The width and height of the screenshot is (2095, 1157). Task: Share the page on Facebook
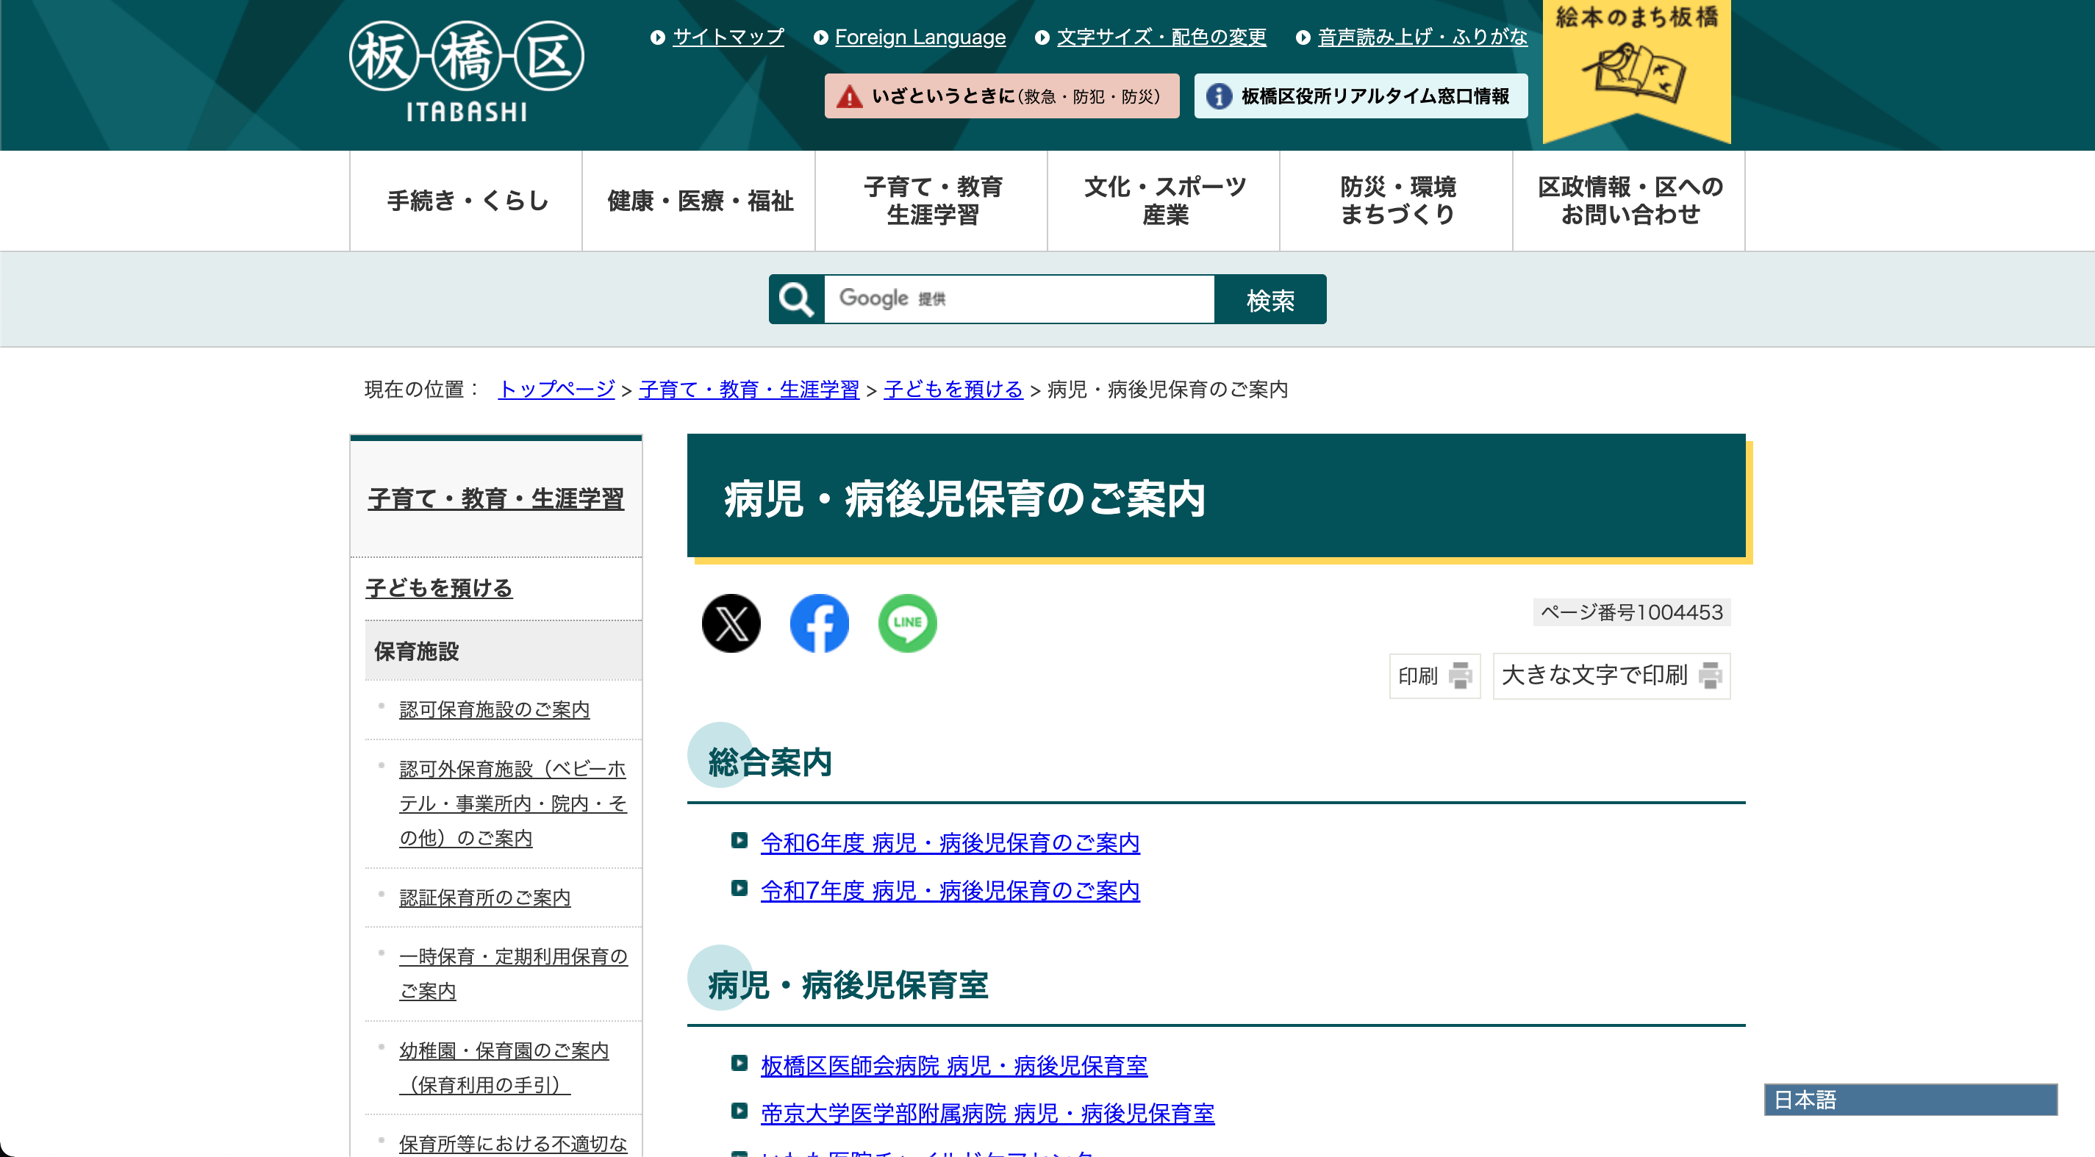pos(819,623)
